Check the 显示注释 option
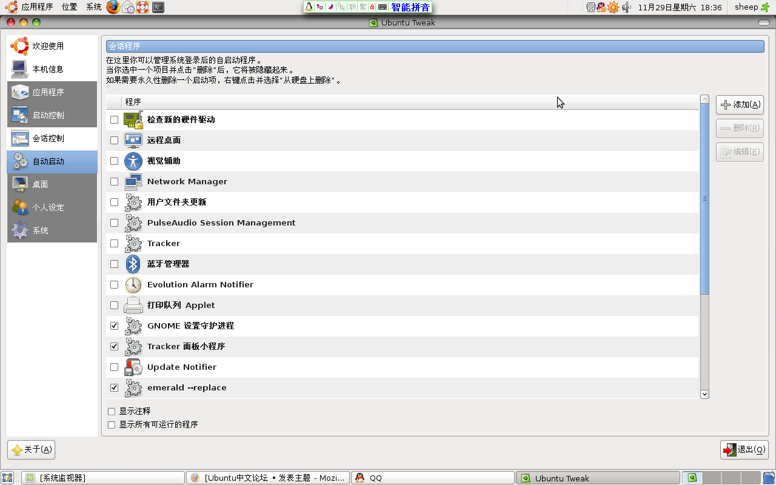 click(112, 412)
